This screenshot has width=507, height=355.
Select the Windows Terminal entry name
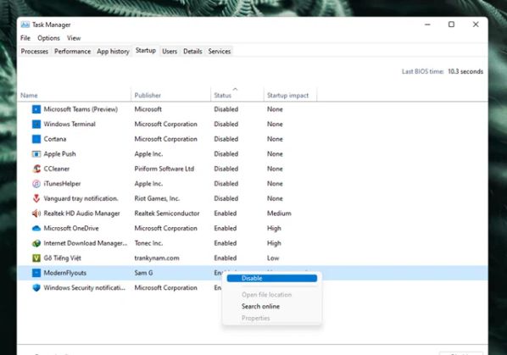pos(70,124)
